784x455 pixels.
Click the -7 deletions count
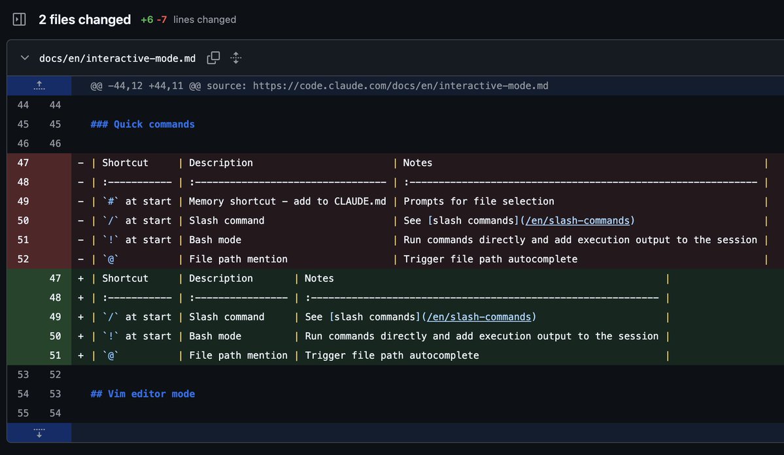pos(162,20)
